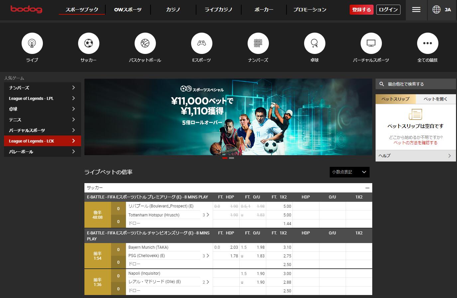Expand the 卓球 sidebar entry
This screenshot has width=457, height=298.
pyautogui.click(x=43, y=109)
